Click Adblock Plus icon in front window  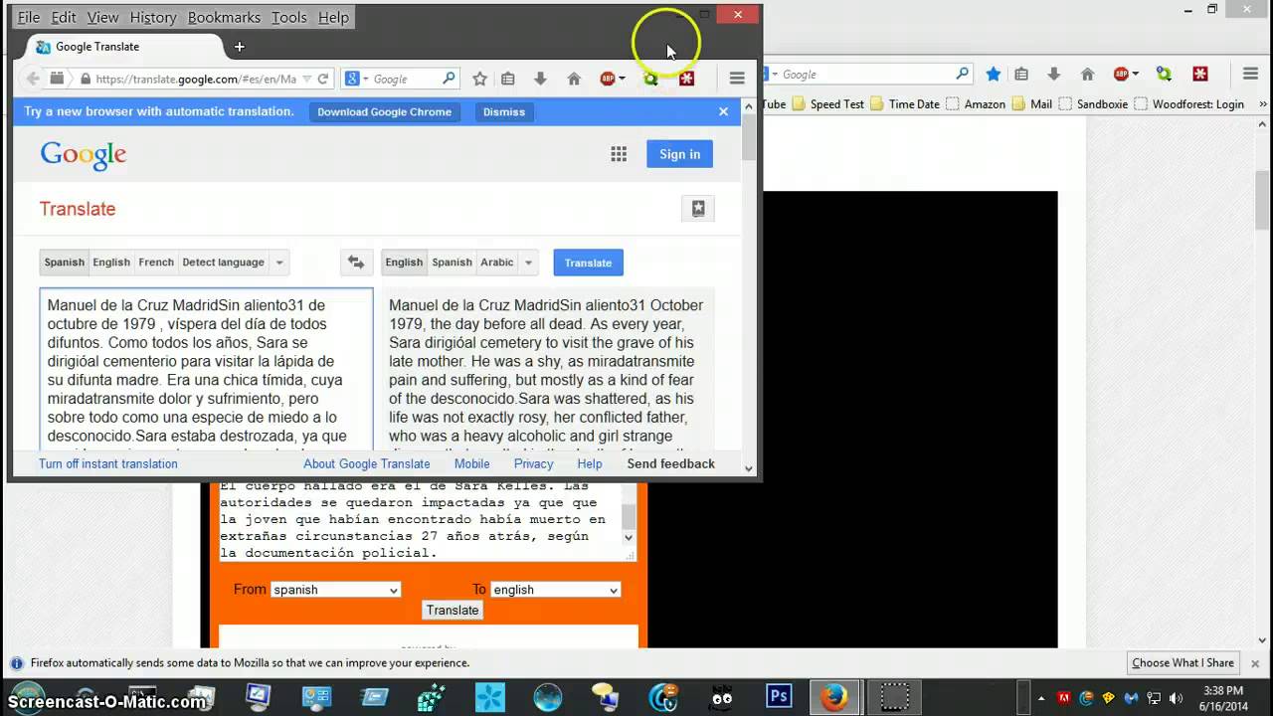tap(607, 79)
